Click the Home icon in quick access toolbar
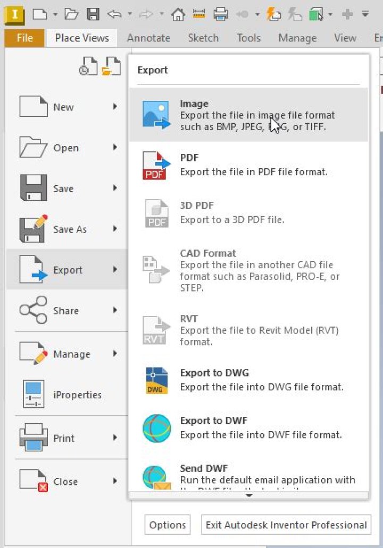The width and height of the screenshot is (383, 548). click(x=178, y=14)
